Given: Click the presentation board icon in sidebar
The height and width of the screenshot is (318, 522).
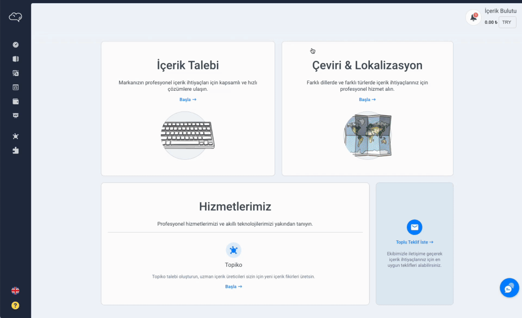Looking at the screenshot, I should click(x=16, y=115).
